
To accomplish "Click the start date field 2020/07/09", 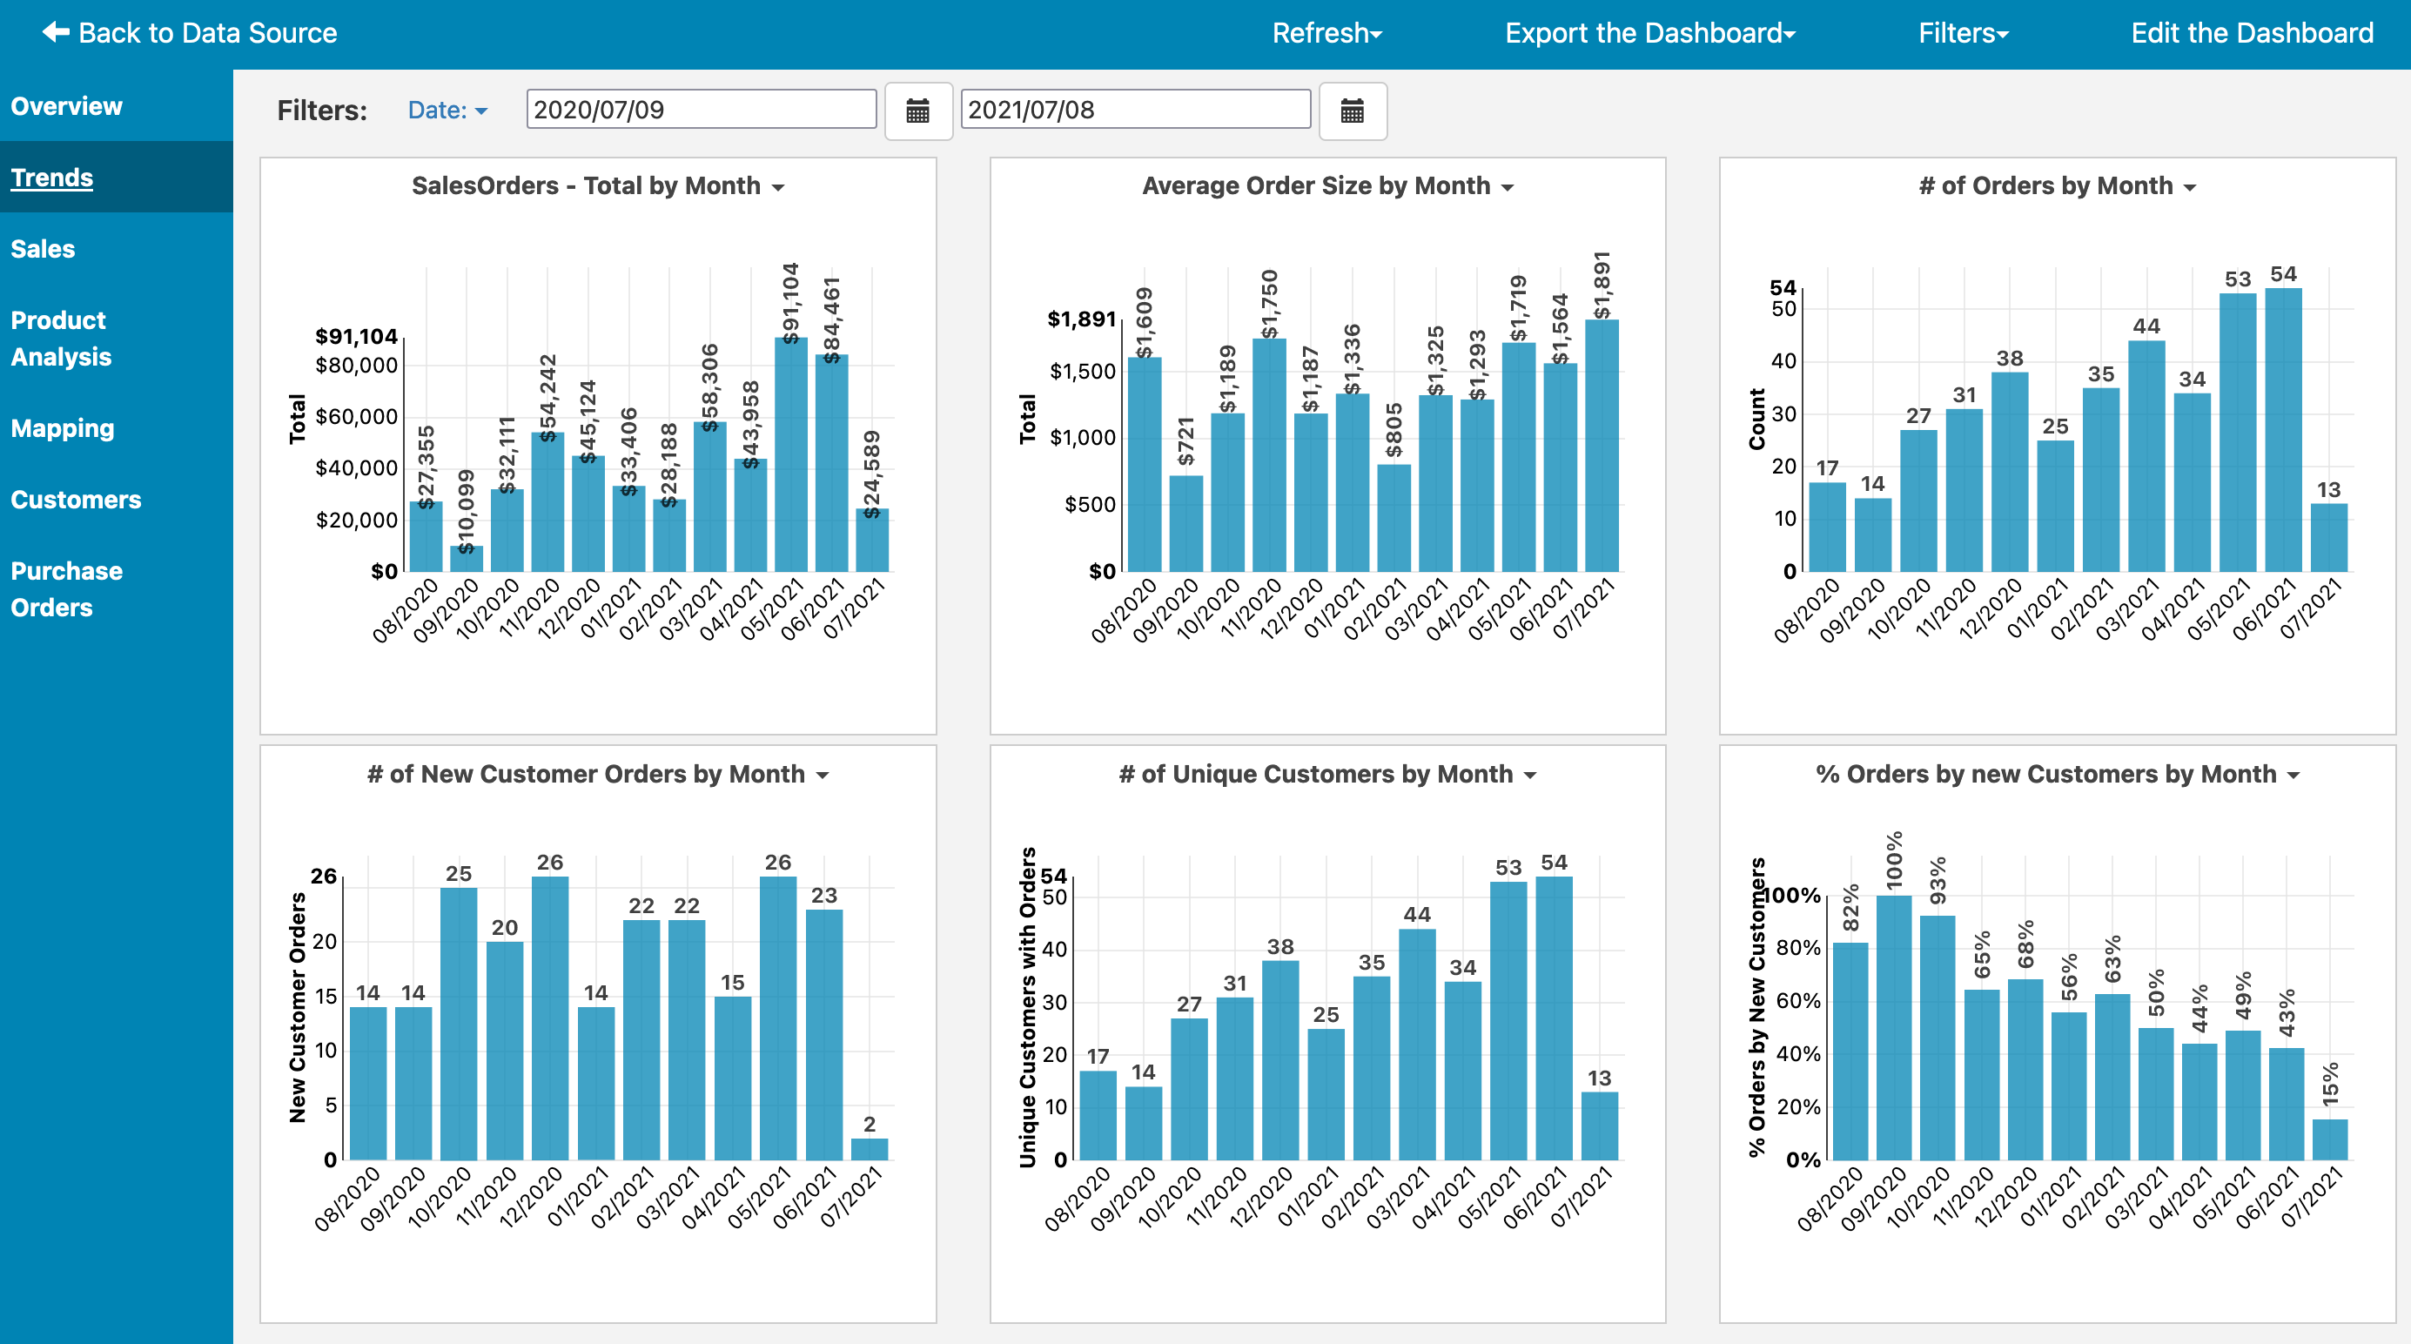I will coord(700,110).
